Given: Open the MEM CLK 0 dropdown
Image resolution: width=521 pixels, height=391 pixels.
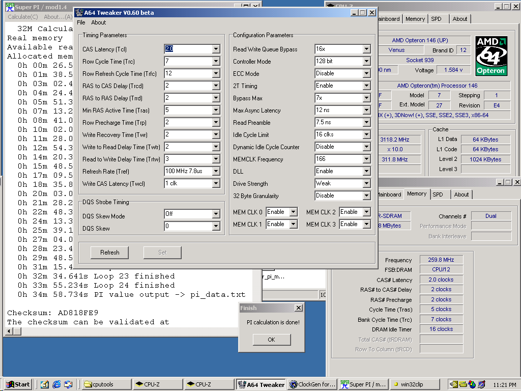Looking at the screenshot, I should tap(293, 212).
